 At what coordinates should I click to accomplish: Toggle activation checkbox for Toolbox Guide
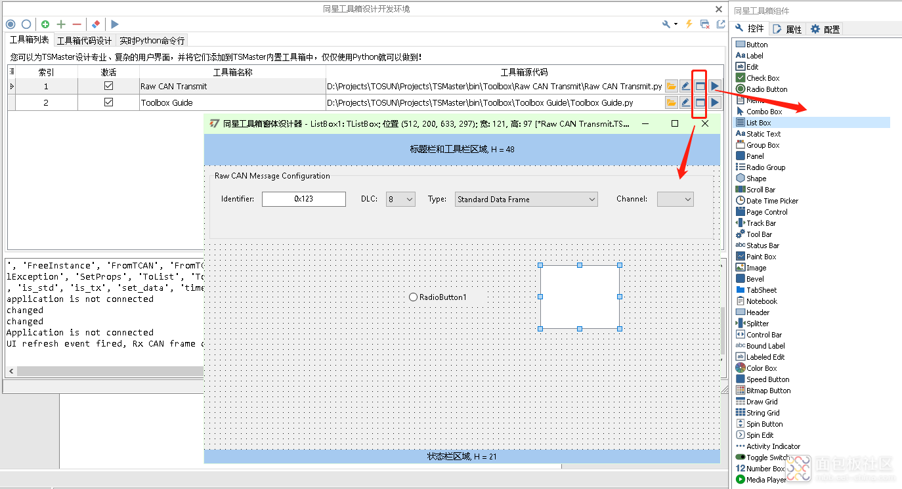(109, 102)
